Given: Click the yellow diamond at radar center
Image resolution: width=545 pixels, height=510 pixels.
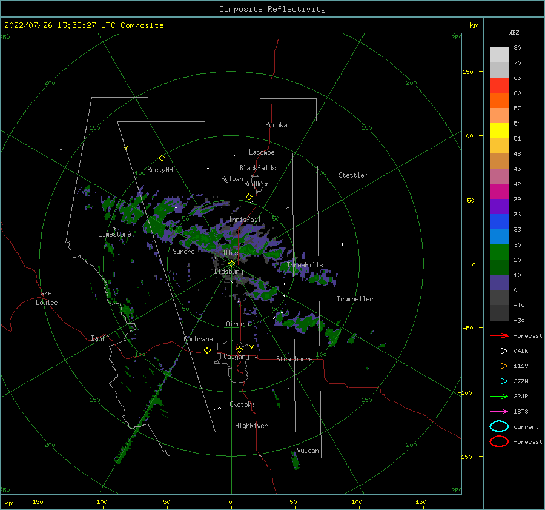Looking at the screenshot, I should coord(231,264).
